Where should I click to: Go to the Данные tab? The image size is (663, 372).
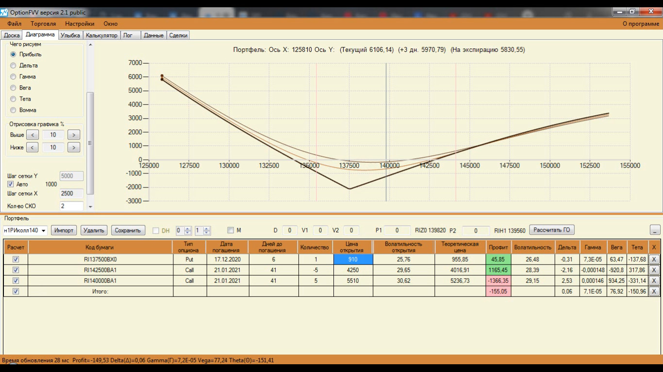tap(153, 35)
